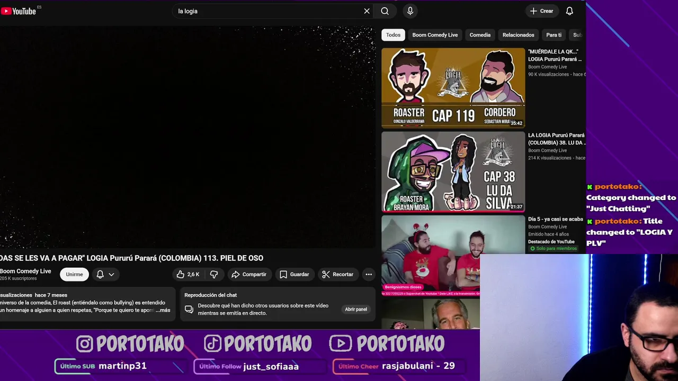Select the Boom Comedy Live filter chip

pyautogui.click(x=435, y=35)
